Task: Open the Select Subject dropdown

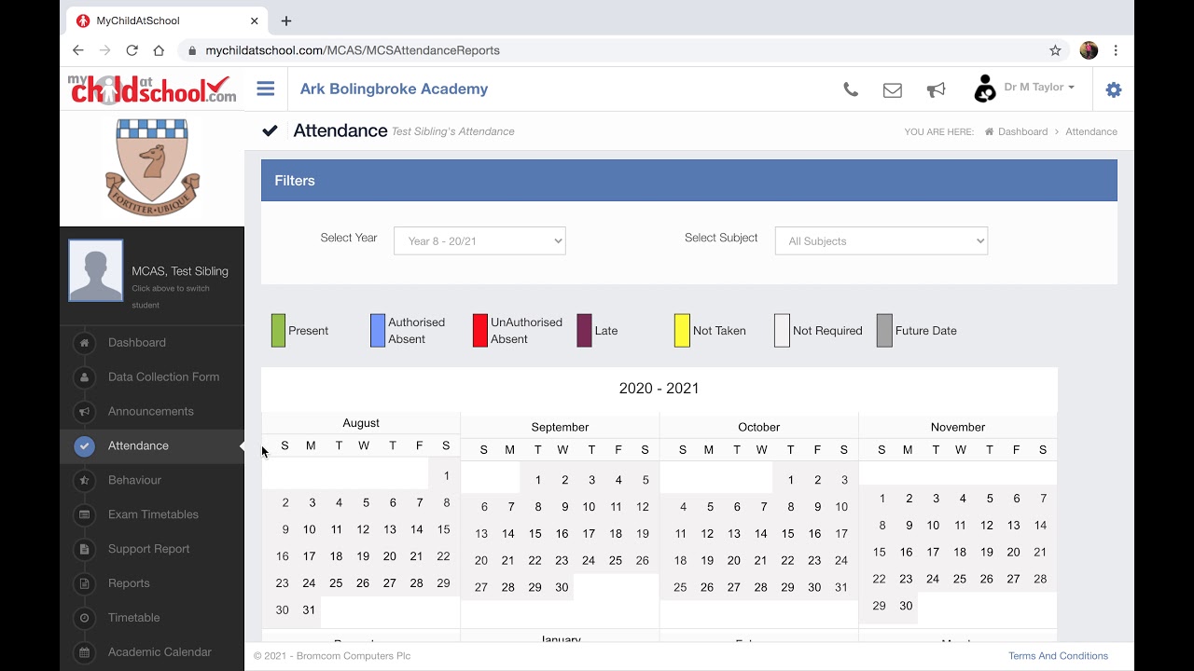Action: [x=881, y=240]
